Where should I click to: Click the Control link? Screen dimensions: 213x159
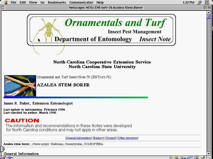pyautogui.click(x=111, y=138)
